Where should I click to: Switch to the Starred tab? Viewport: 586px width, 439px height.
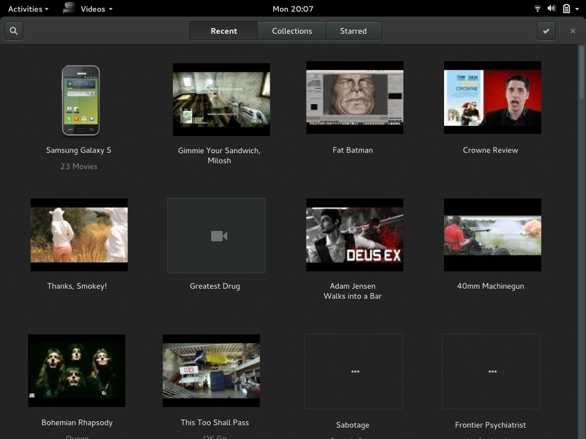coord(354,31)
